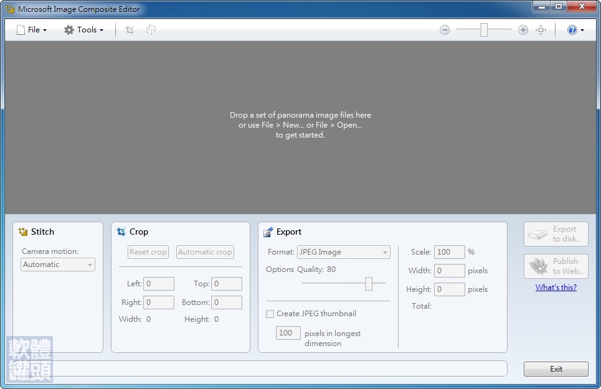
Task: Click the JPEG Quality slider thumb
Action: [x=369, y=284]
